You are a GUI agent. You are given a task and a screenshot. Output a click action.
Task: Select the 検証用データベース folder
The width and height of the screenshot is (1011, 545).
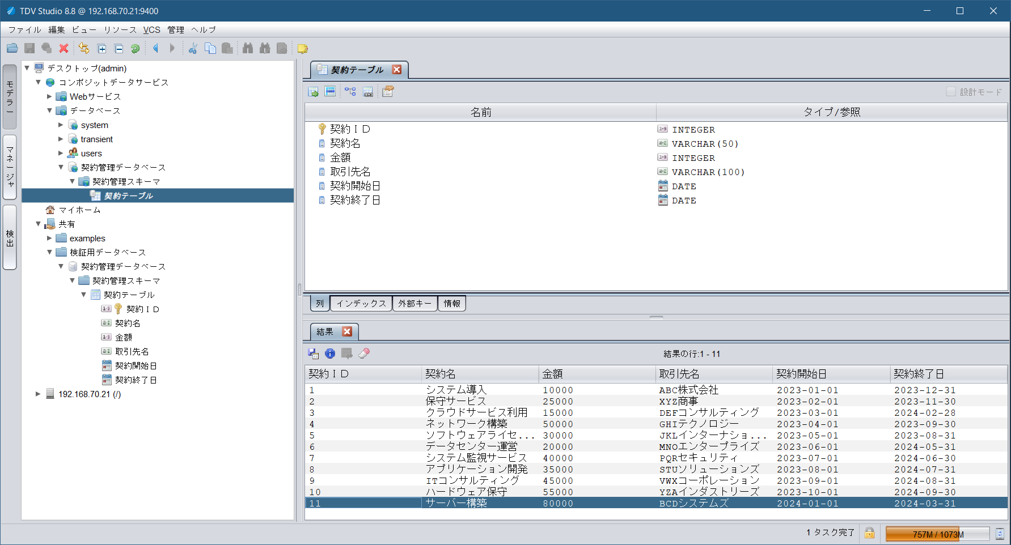108,252
